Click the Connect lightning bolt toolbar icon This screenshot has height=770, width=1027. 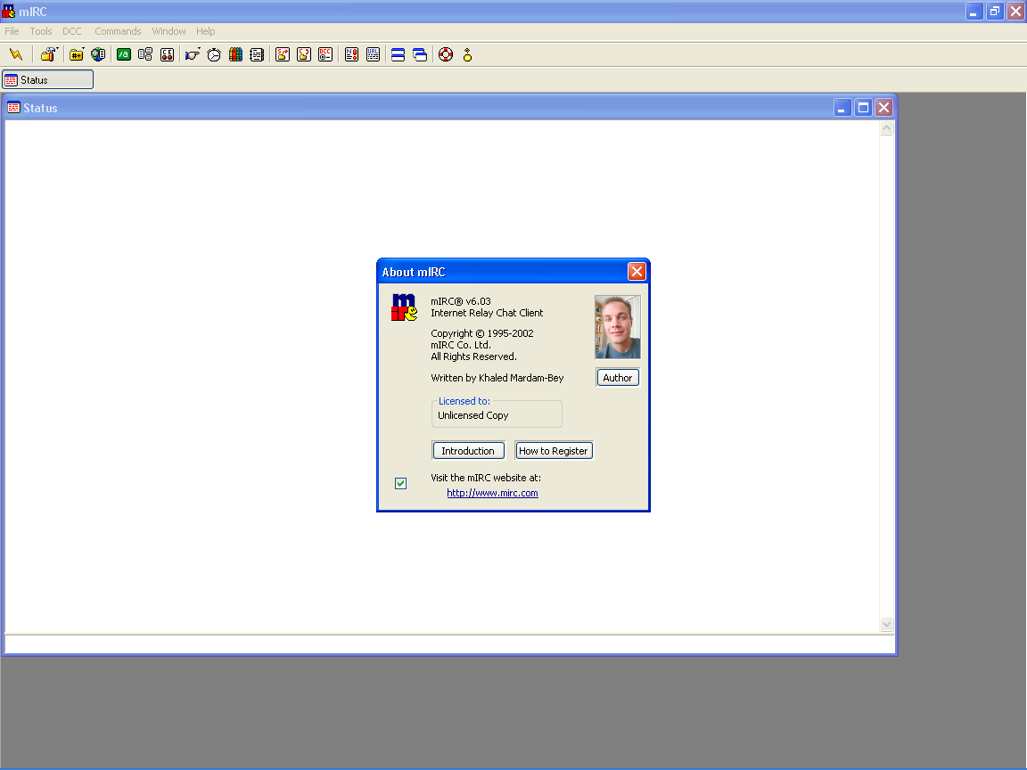tap(16, 55)
